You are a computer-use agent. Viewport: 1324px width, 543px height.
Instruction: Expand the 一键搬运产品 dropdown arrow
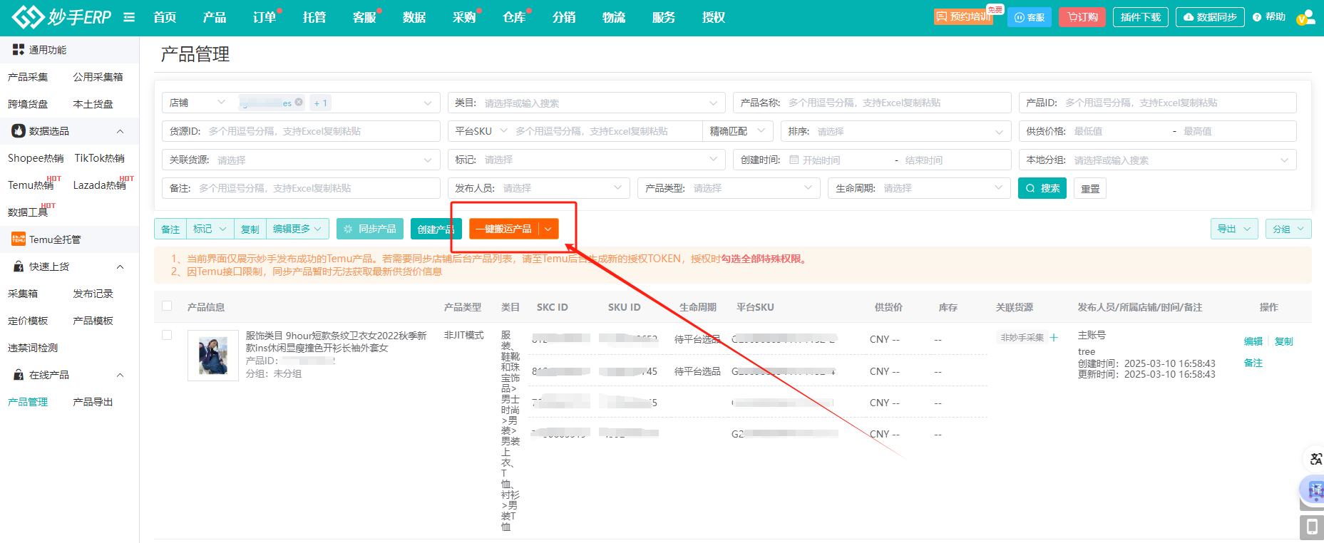pyautogui.click(x=548, y=229)
